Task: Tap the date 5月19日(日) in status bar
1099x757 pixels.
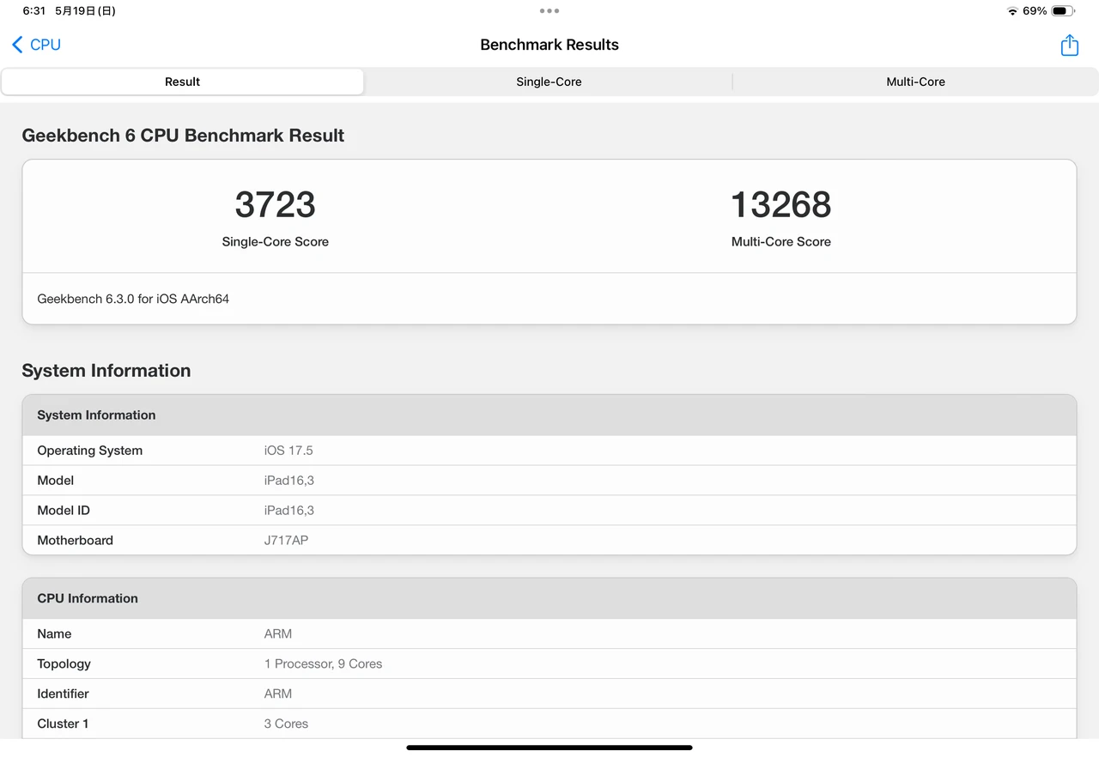Action: click(x=85, y=11)
